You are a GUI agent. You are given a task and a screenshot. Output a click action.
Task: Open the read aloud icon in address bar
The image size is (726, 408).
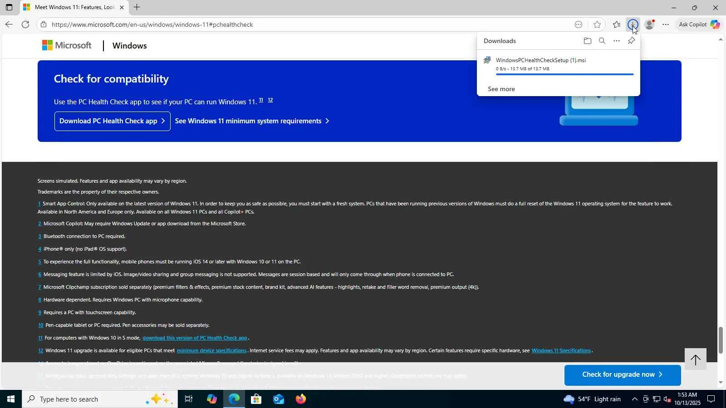[579, 24]
